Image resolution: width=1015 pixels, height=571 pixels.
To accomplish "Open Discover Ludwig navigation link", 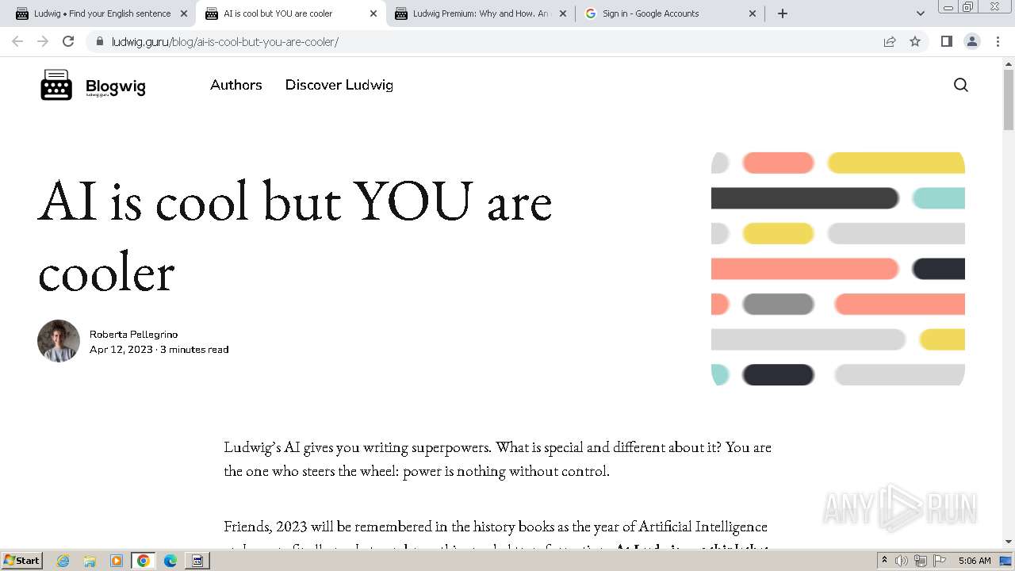I will (x=339, y=85).
